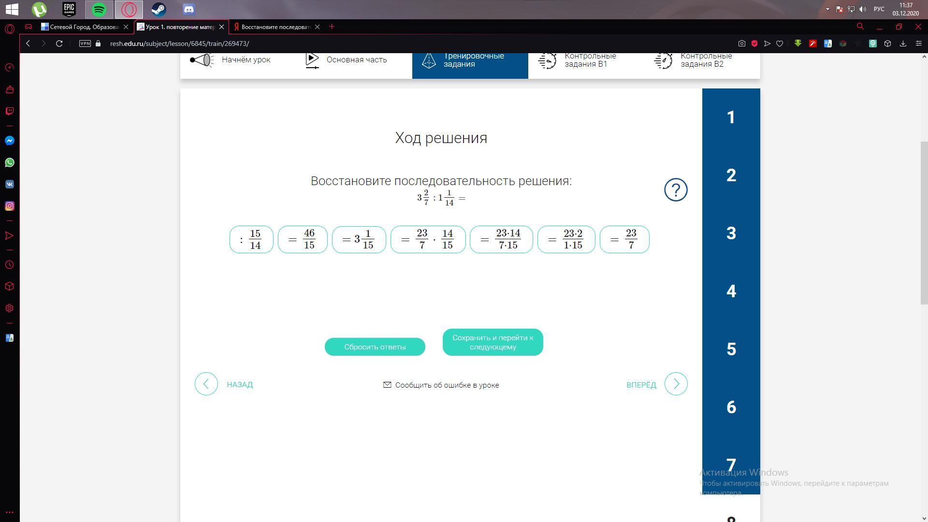Click the snapshot camera icon in address bar
Image resolution: width=928 pixels, height=522 pixels.
741,43
